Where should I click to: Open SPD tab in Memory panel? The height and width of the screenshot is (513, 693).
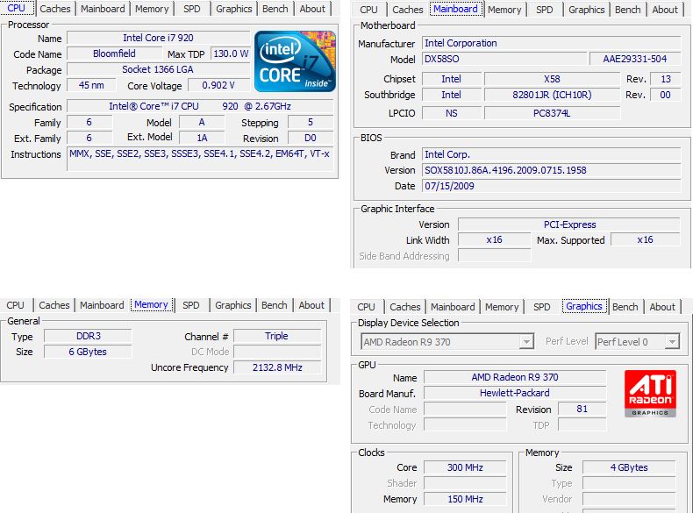click(x=191, y=305)
